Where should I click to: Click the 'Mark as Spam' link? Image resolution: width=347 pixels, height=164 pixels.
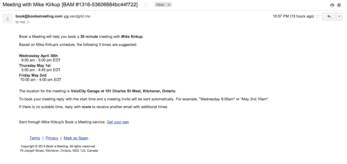(x=76, y=138)
